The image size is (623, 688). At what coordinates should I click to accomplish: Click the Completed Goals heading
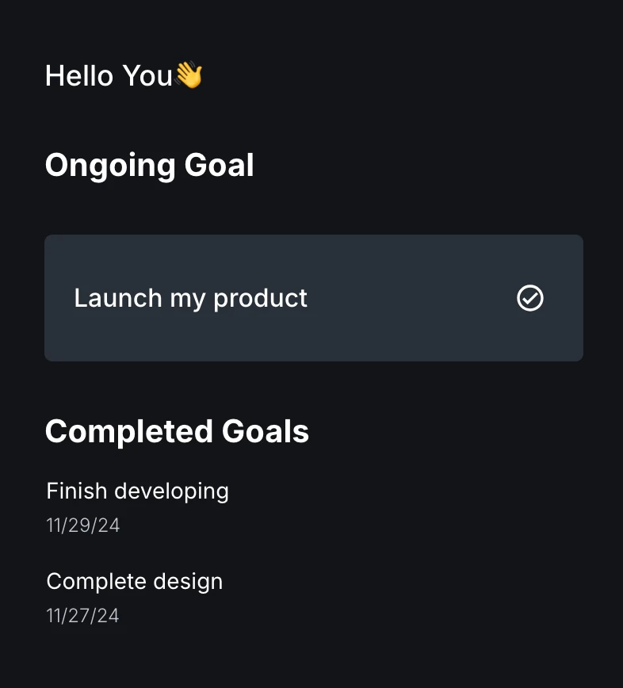[x=177, y=431]
